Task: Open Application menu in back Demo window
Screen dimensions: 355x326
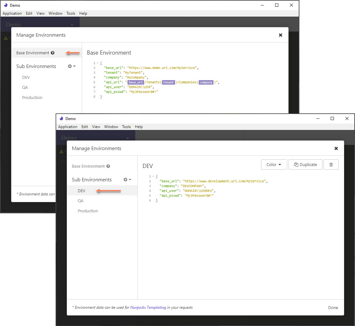Action: [x=12, y=13]
